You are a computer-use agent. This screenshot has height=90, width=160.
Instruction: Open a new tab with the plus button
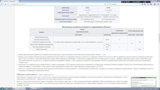point(20,1)
